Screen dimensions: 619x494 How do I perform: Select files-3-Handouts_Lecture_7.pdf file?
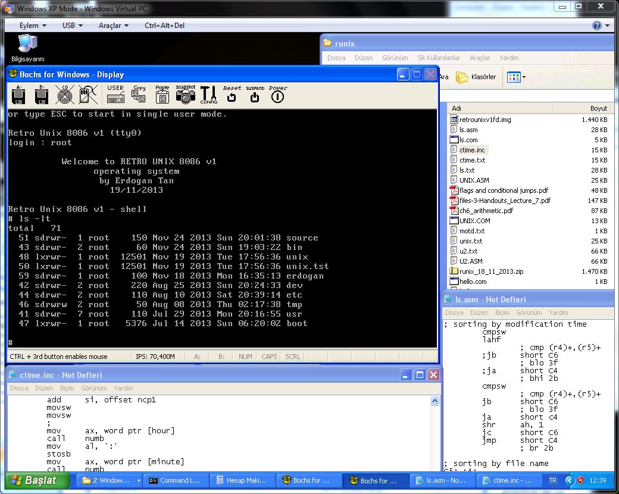[500, 201]
